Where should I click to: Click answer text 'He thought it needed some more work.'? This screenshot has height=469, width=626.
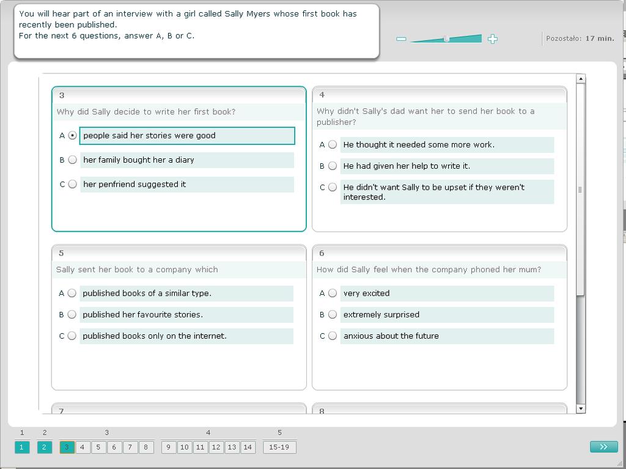point(419,145)
